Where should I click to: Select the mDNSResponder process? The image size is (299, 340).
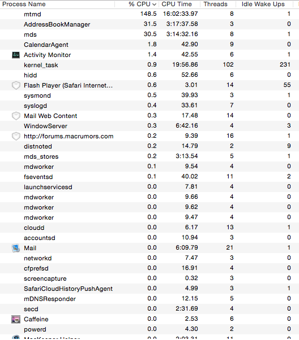click(x=50, y=299)
